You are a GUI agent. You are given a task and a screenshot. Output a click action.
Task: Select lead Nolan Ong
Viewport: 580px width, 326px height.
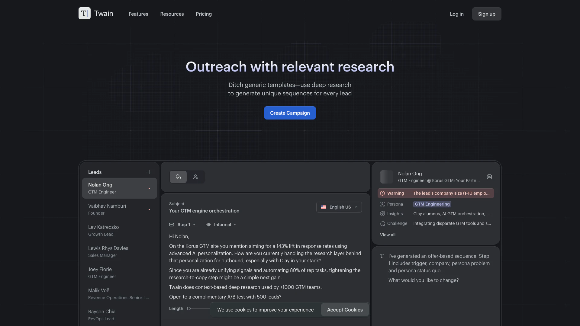(x=120, y=188)
